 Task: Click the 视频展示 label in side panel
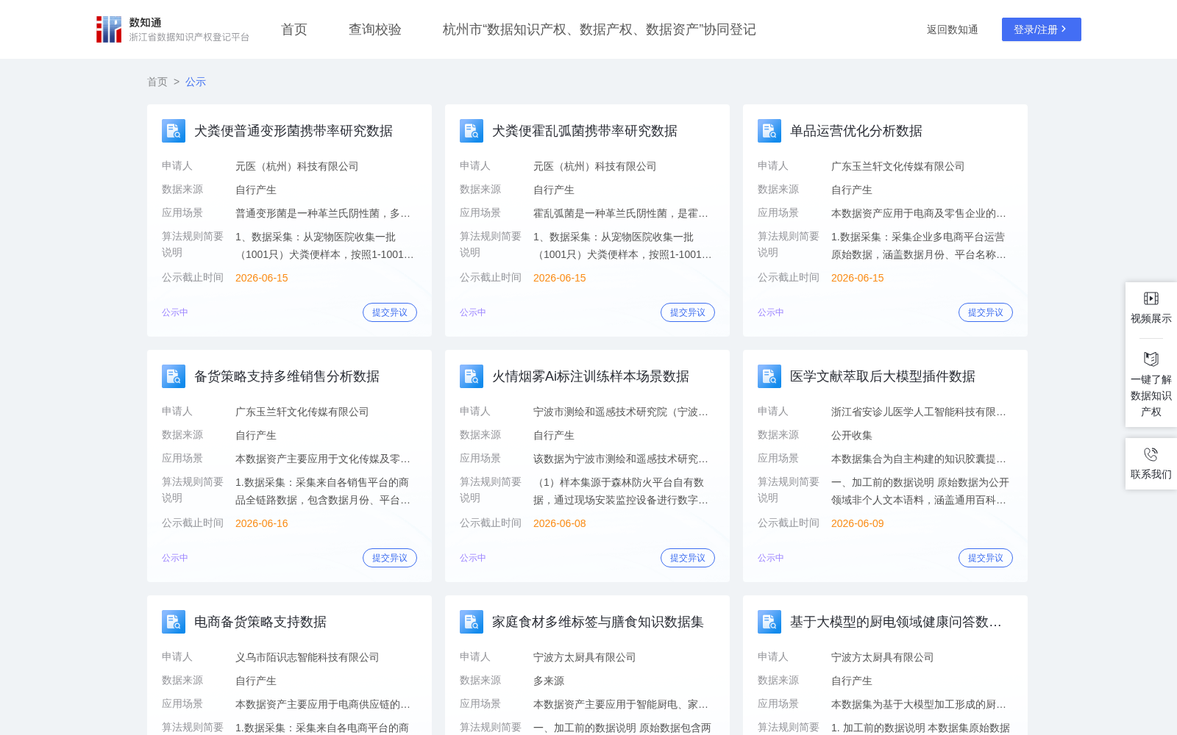(1151, 318)
